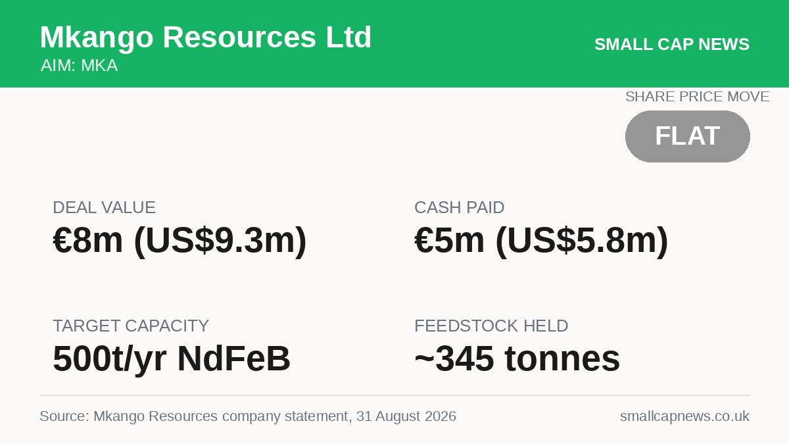
Task: Click the Mkango Resources Ltd title
Action: pos(206,37)
